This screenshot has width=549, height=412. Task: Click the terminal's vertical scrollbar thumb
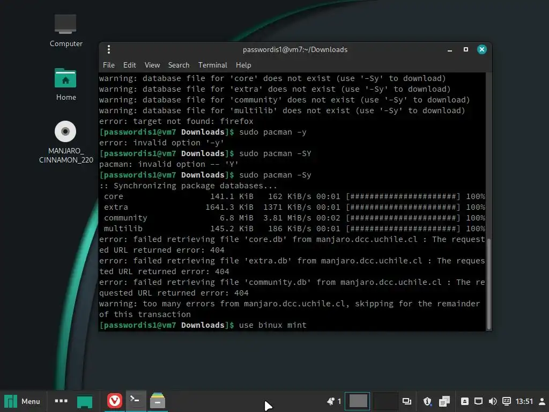pyautogui.click(x=489, y=284)
